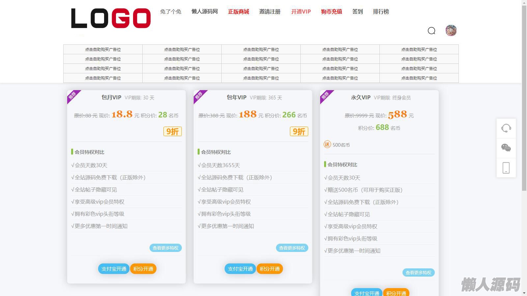
Task: Click the first 点击自助购买广告位 cell
Action: 103,49
